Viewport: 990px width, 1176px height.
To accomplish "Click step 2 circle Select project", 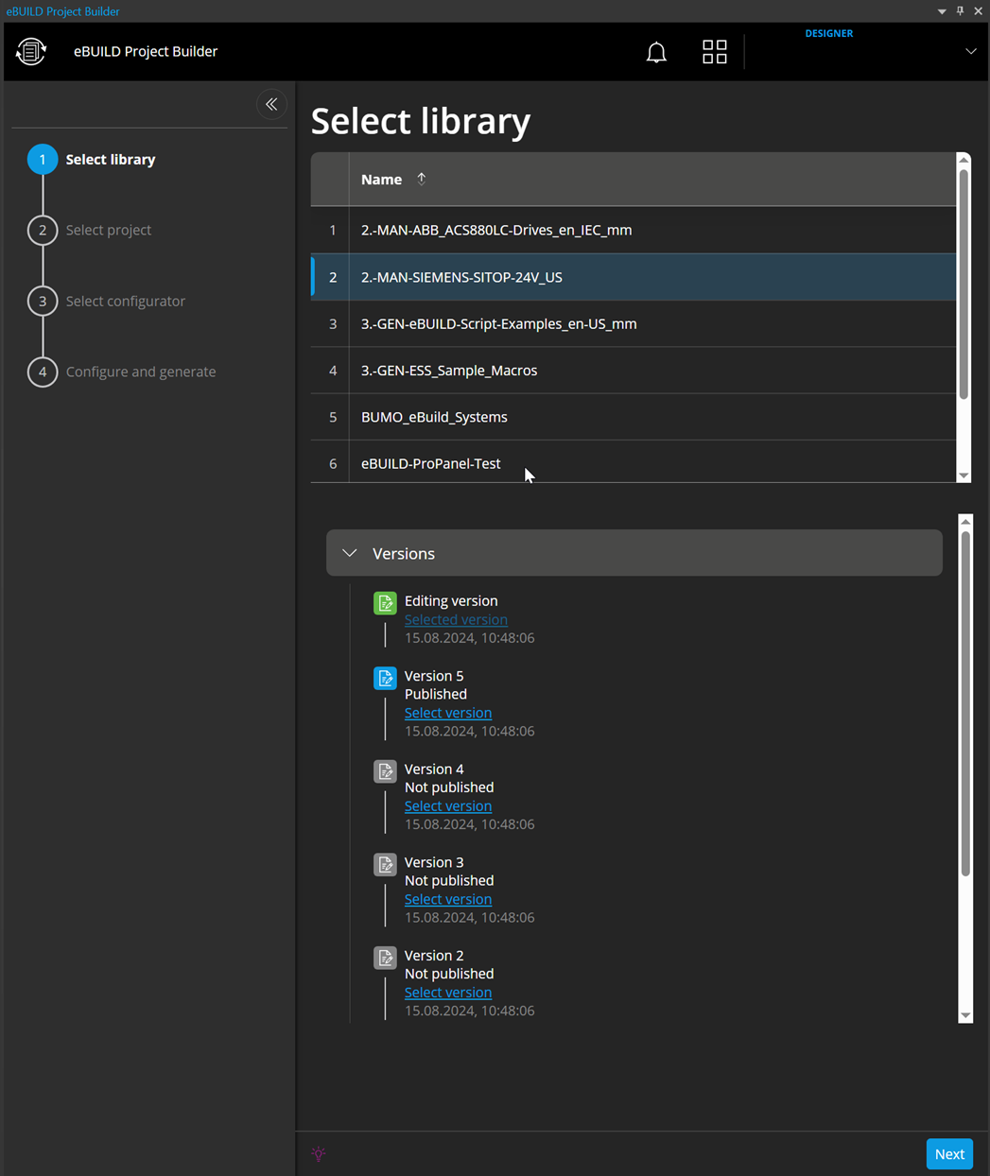I will (43, 230).
